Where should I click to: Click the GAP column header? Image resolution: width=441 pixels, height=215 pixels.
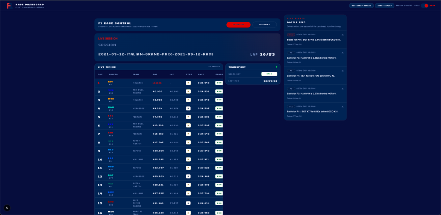coord(155,74)
